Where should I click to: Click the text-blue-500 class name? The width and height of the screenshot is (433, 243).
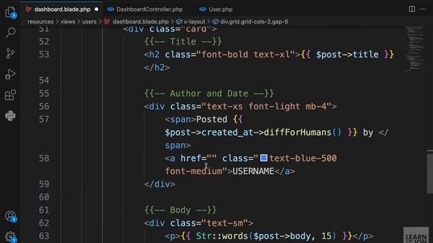(x=303, y=159)
